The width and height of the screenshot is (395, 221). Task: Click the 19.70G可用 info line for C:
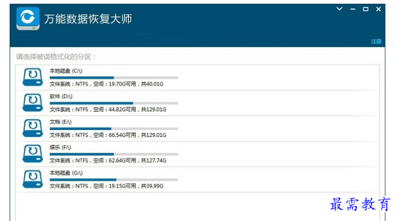(106, 84)
